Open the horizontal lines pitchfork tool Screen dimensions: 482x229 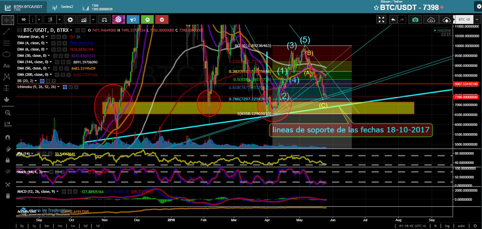(x=6, y=43)
